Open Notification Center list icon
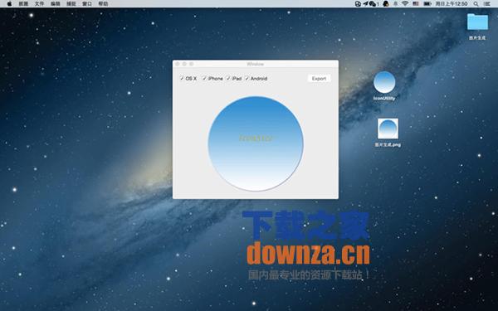This screenshot has width=498, height=311. tap(487, 4)
